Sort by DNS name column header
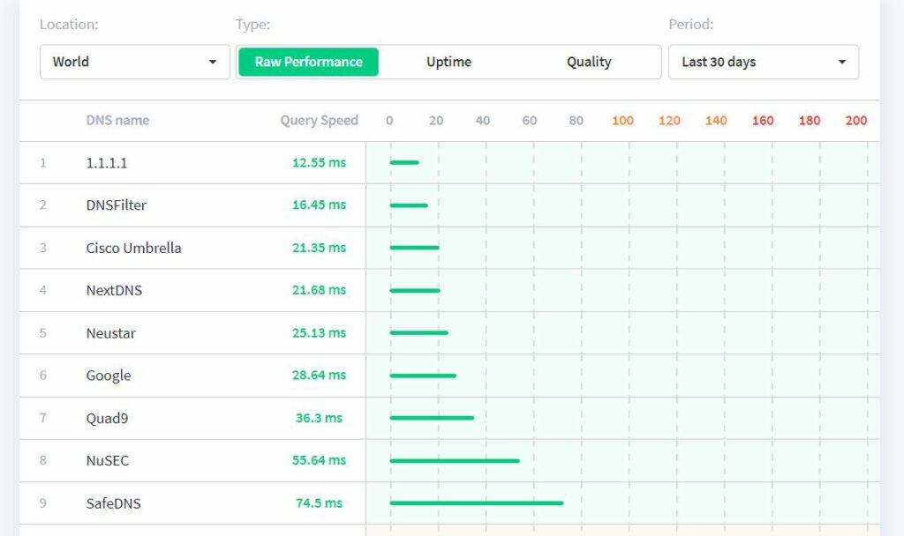 (x=117, y=121)
